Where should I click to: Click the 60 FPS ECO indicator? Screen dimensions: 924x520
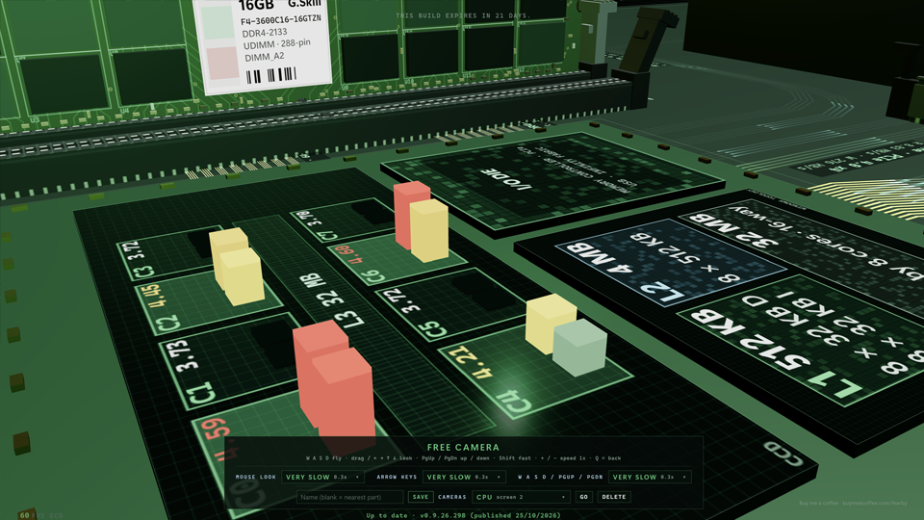tap(40, 515)
